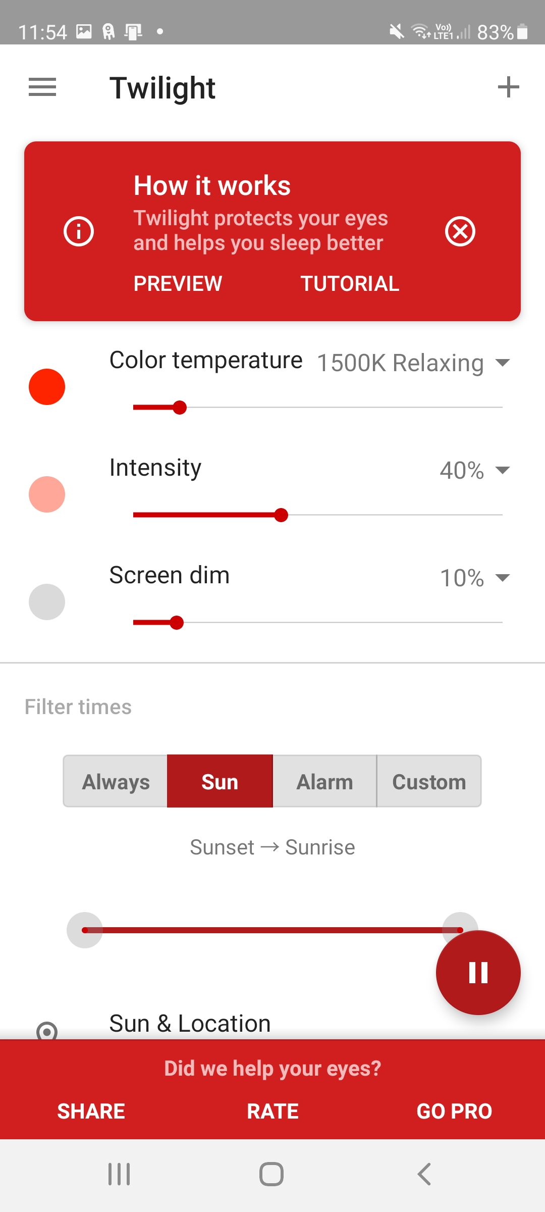545x1212 pixels.
Task: Expand the Screen dim 10% dropdown
Action: [x=474, y=578]
